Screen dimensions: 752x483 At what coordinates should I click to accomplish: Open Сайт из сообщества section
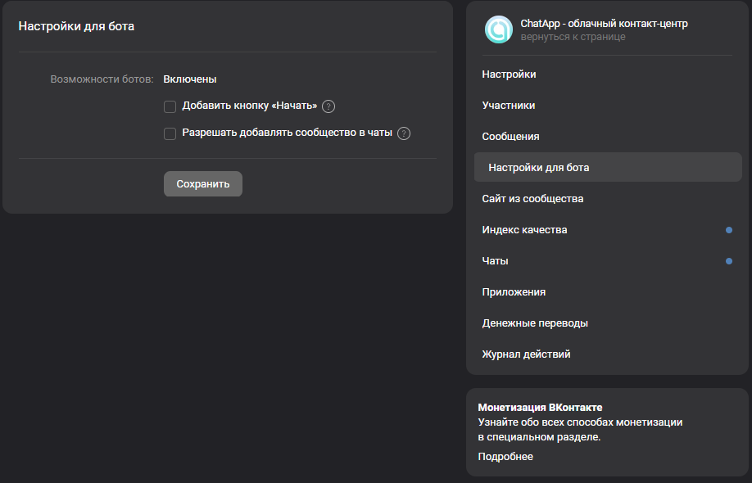(532, 199)
